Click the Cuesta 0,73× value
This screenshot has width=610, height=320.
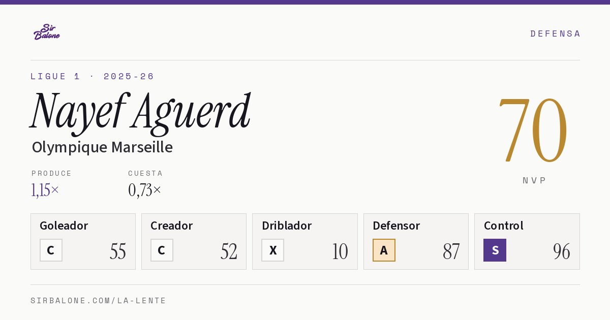145,190
